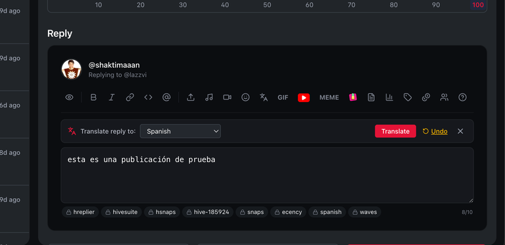Set slider to 70 mark
505x245 pixels.
[351, 5]
